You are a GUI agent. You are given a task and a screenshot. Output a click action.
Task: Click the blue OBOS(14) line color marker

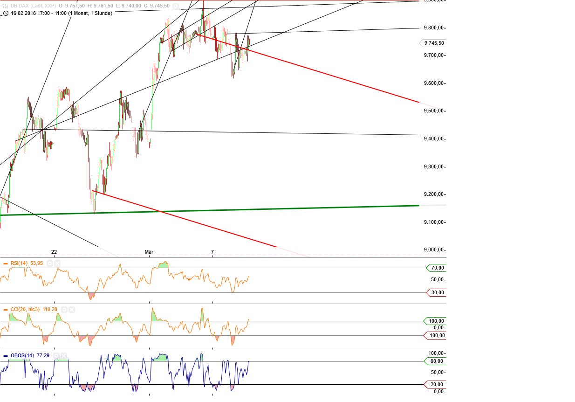click(x=5, y=355)
